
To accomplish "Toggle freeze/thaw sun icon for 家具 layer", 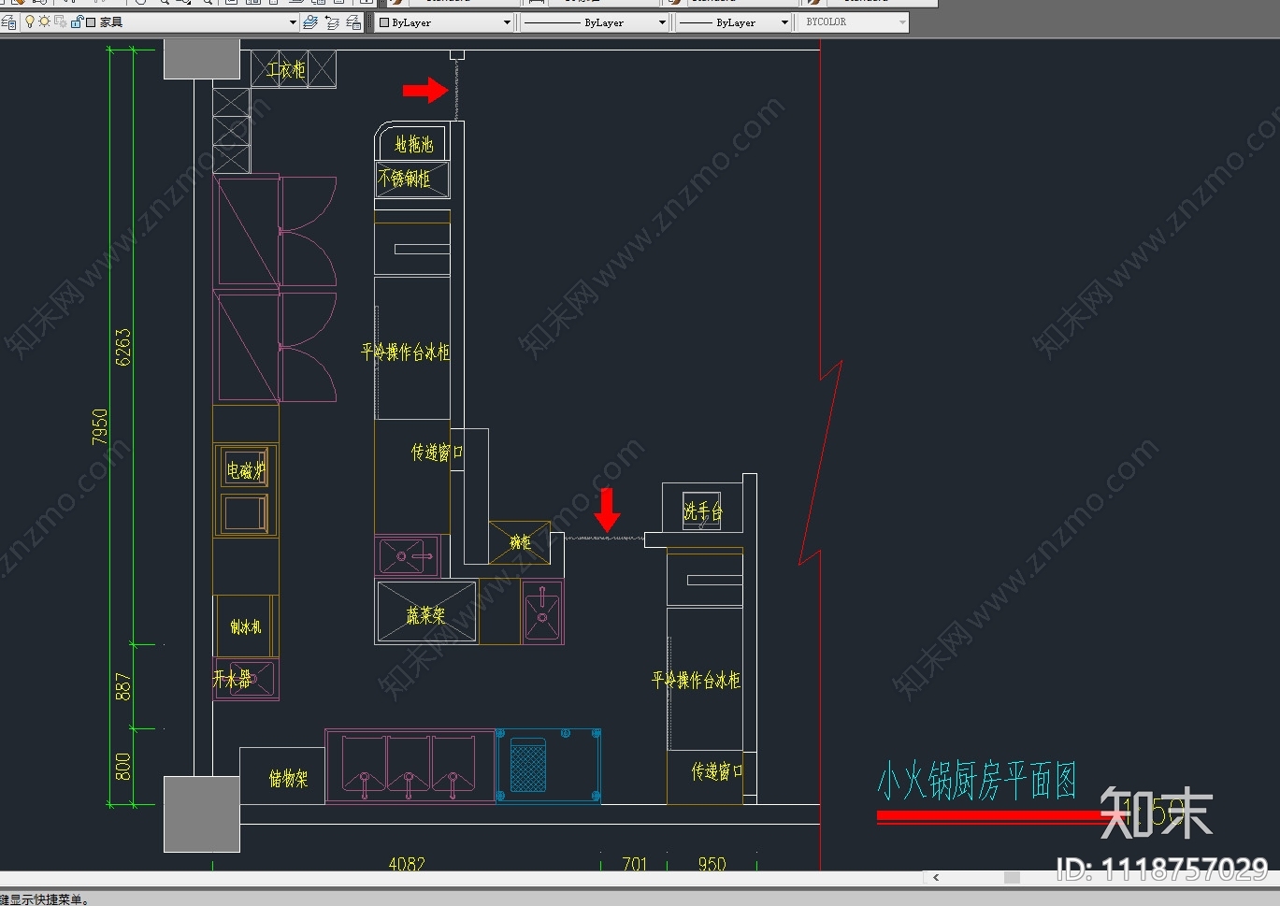I will [x=44, y=22].
